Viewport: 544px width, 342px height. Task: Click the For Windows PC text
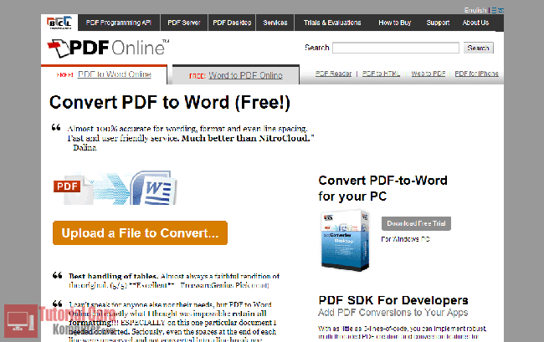point(405,239)
